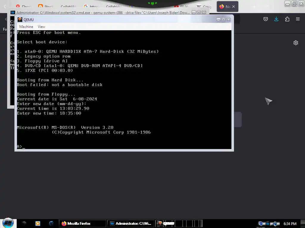The height and width of the screenshot is (228, 305).
Task: Click the 'Enter new time: 18:35:00' line
Action: [x=49, y=113]
